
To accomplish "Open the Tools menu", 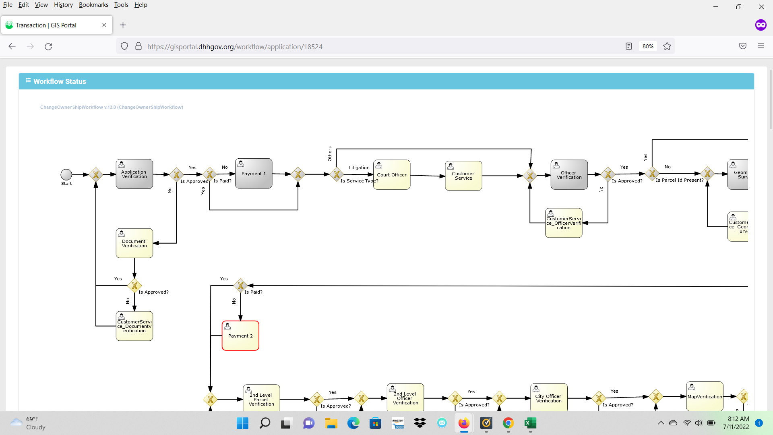I will pos(121,5).
